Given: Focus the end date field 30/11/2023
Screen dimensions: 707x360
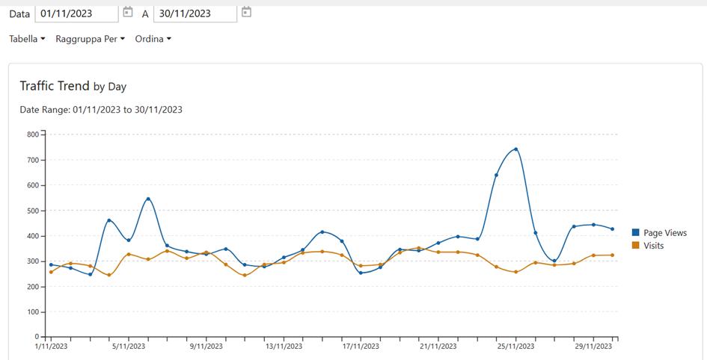Looking at the screenshot, I should (x=195, y=13).
